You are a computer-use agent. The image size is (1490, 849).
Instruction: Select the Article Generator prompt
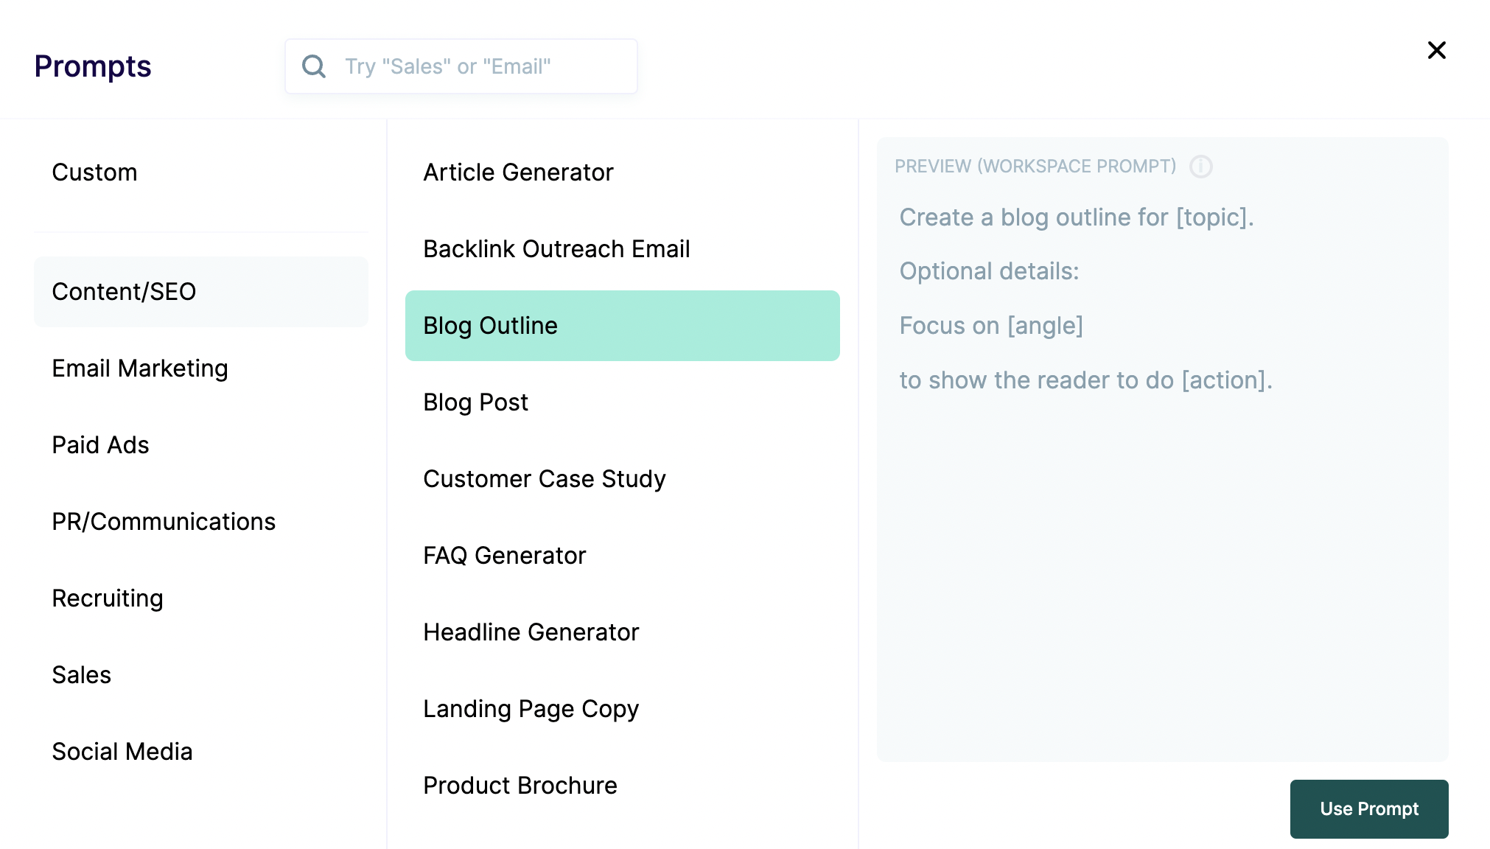click(518, 172)
